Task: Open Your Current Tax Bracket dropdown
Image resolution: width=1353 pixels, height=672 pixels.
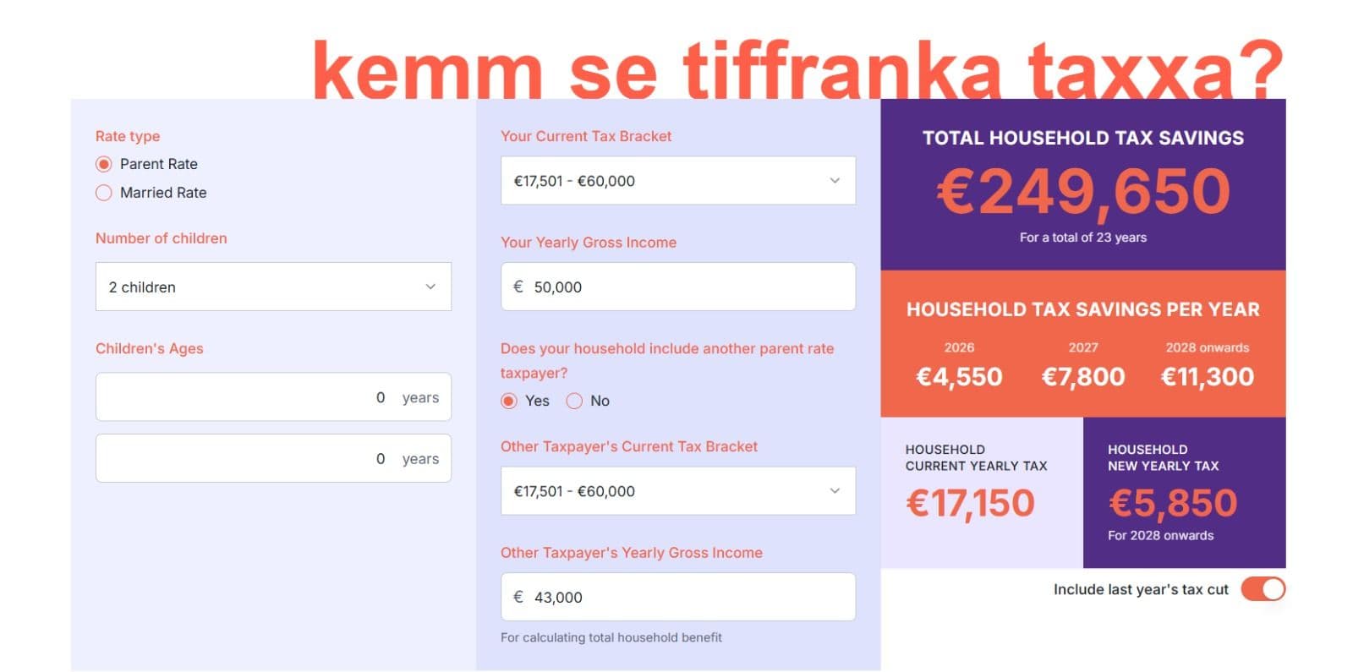Action: click(x=677, y=180)
